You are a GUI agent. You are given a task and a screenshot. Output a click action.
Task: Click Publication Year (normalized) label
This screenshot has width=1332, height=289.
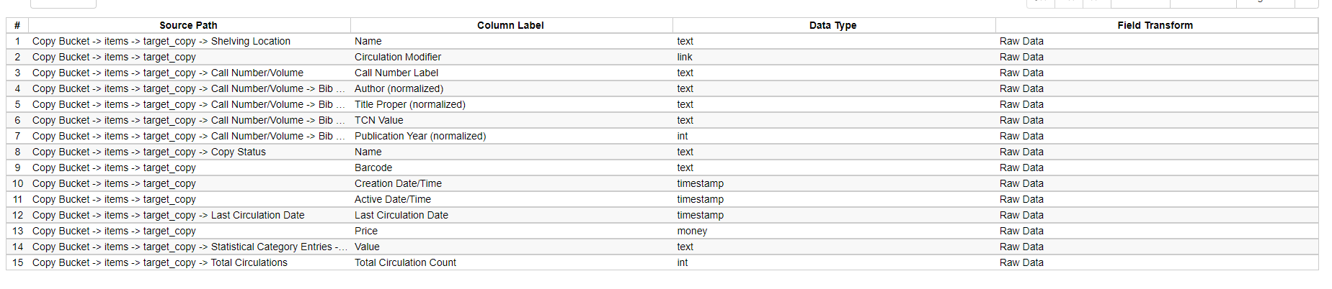[420, 136]
